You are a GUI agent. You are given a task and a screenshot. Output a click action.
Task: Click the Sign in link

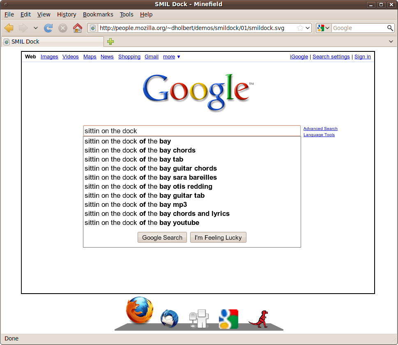tap(362, 57)
